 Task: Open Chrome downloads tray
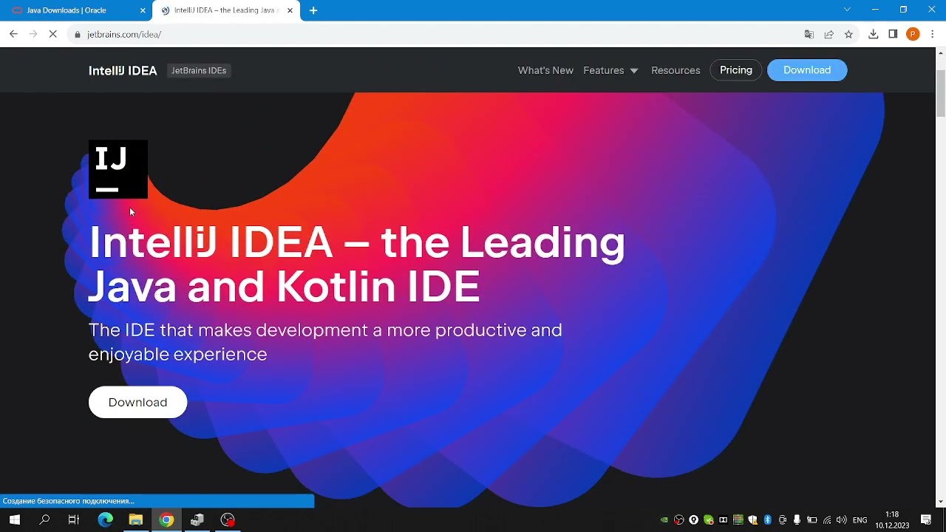pyautogui.click(x=874, y=34)
